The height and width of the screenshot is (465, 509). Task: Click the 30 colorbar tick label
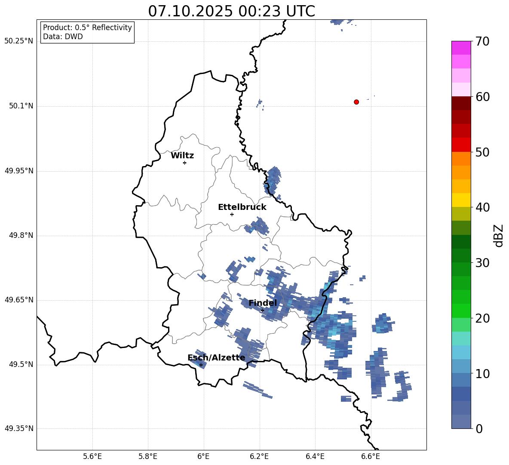tap(482, 263)
